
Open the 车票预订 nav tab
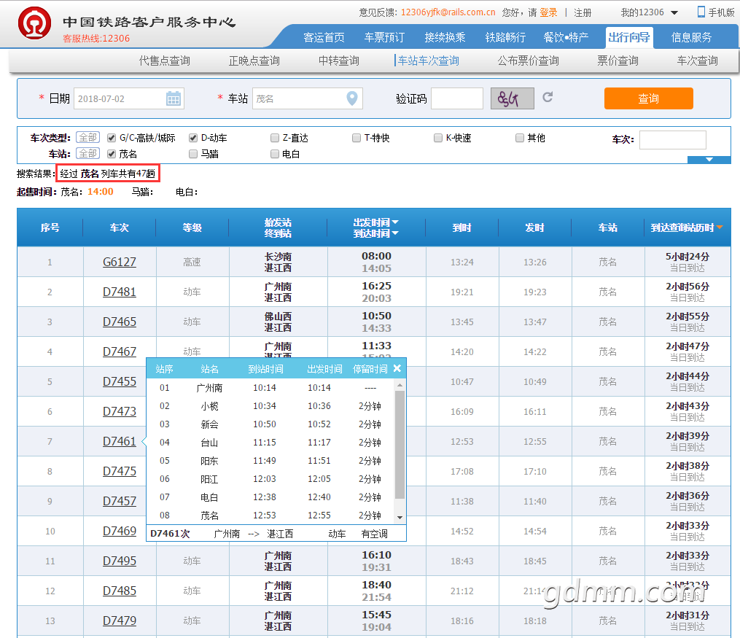[384, 37]
